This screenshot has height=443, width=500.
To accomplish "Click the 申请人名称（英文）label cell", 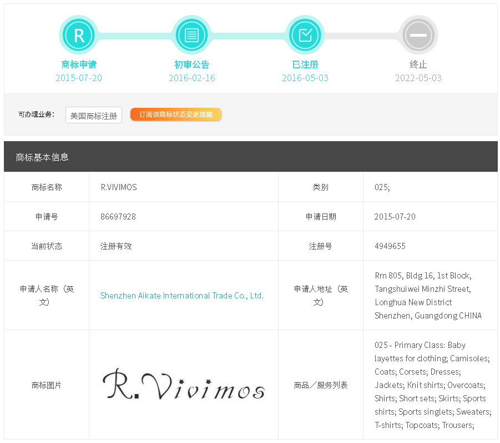I will 47,296.
